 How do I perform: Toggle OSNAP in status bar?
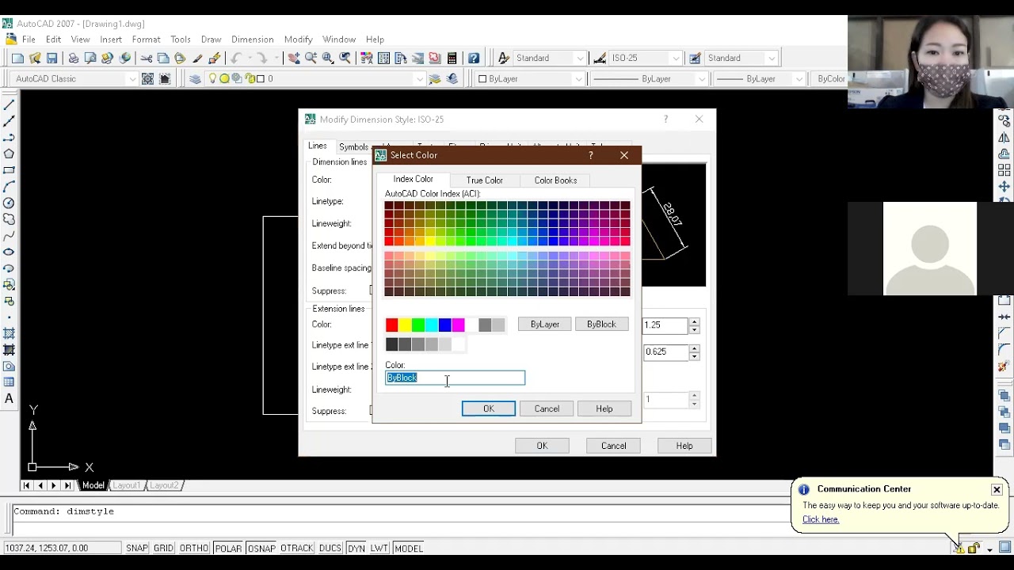point(261,548)
